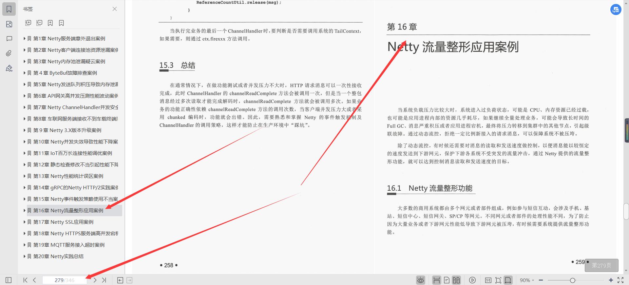Expand 第2章 bookmark arrow

(x=25, y=50)
